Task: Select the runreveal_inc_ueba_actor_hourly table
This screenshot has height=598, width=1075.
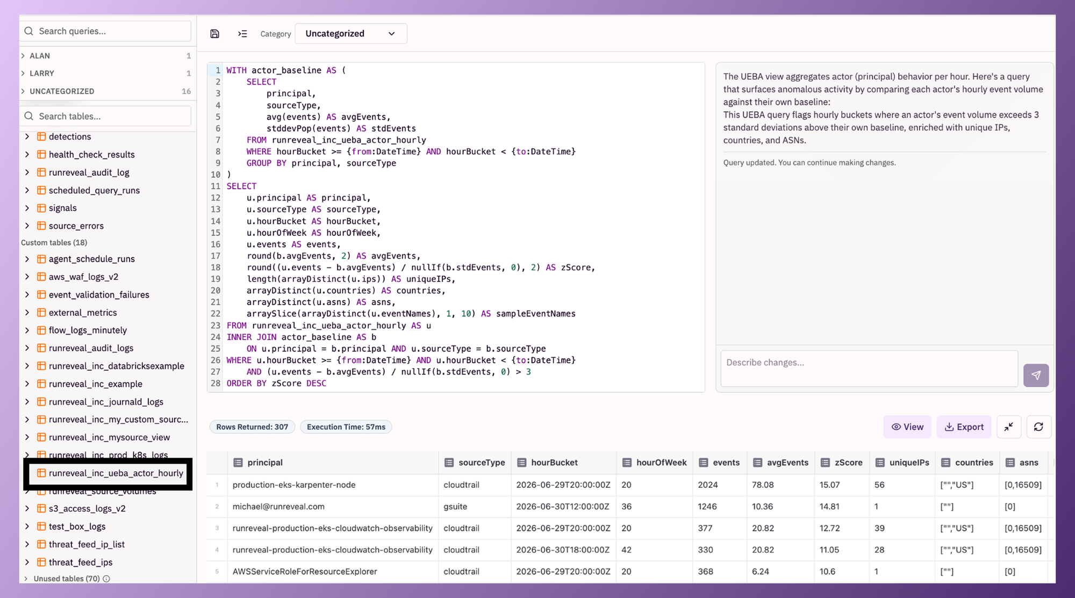Action: tap(116, 473)
